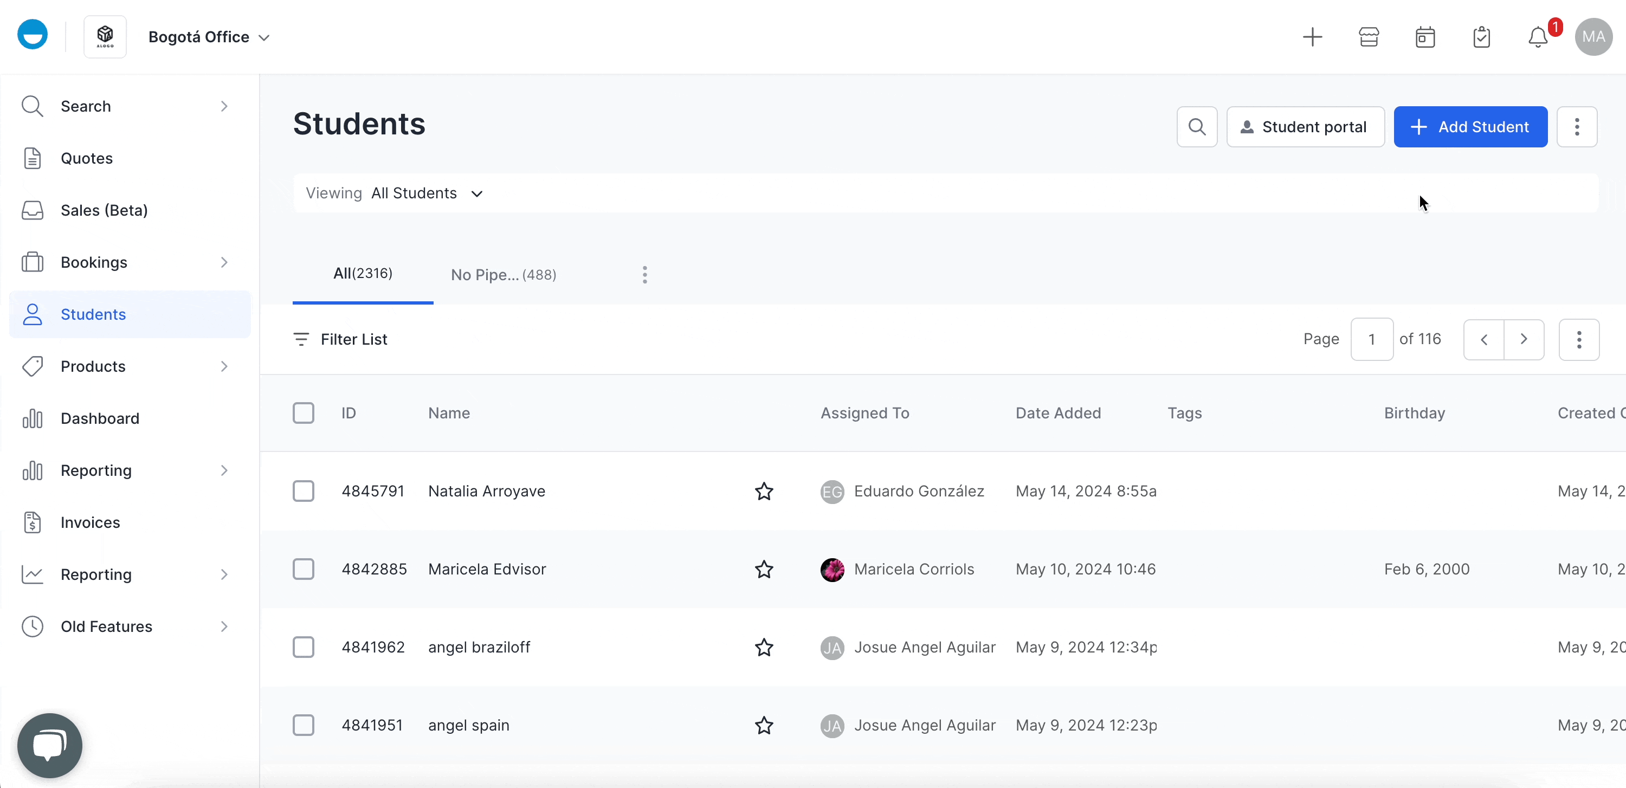Open the chat bubble widget
The height and width of the screenshot is (788, 1626).
tap(50, 745)
